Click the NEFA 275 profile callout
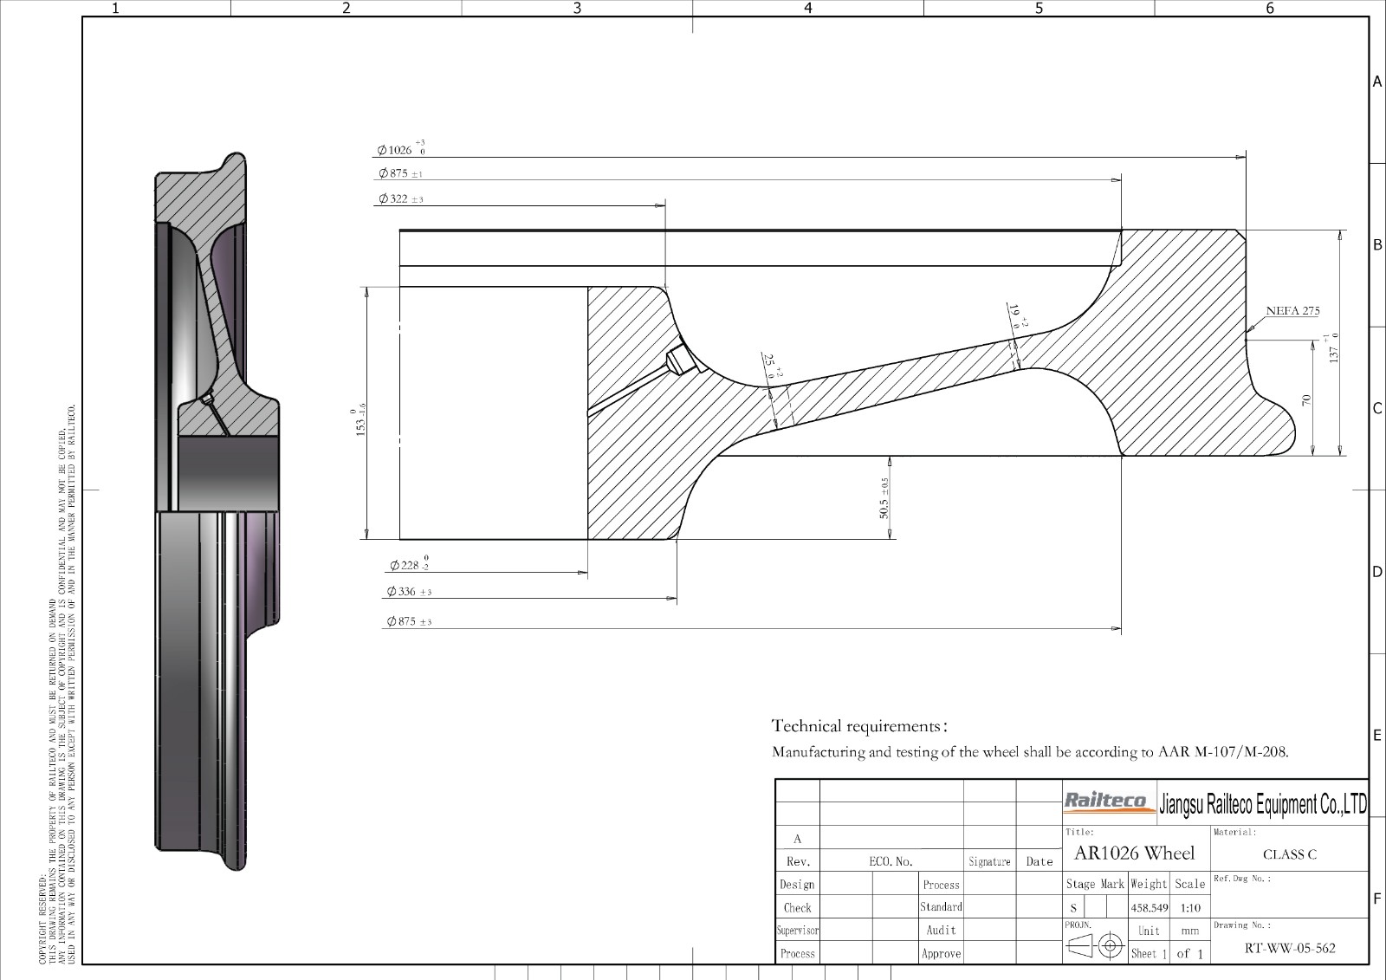This screenshot has width=1386, height=980. [1292, 311]
